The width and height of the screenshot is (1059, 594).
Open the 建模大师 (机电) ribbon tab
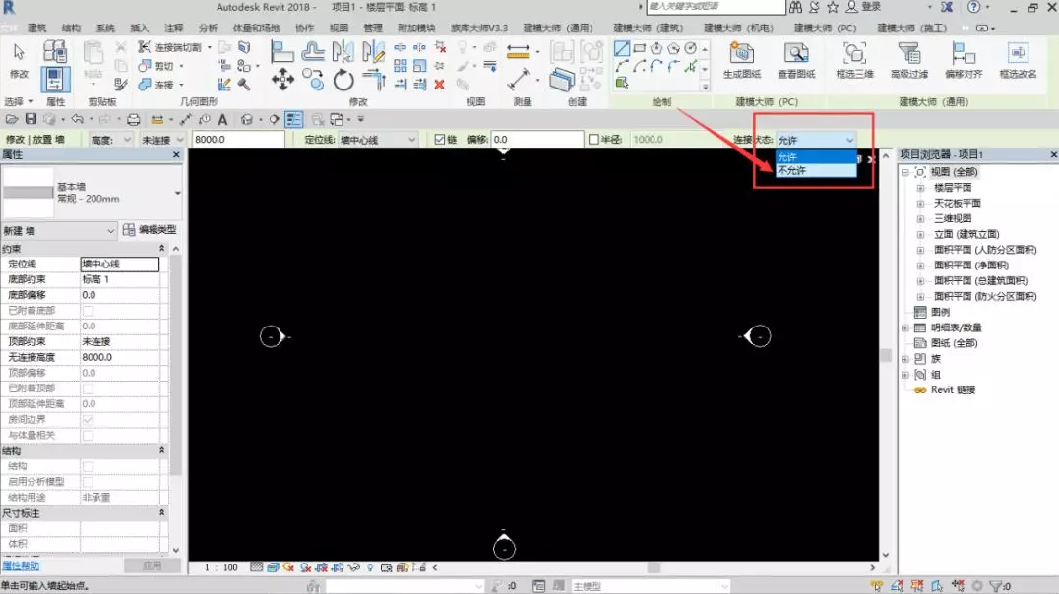click(x=738, y=28)
